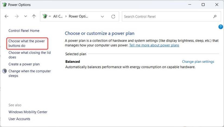Screen dimensions: 224x127
Task: Go forward with the right arrow
Action: (x=17, y=17)
